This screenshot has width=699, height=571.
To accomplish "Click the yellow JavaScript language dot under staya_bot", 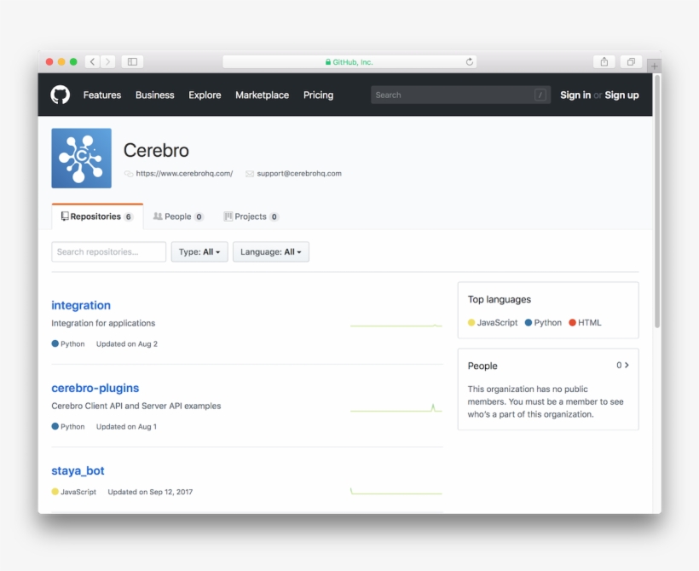I will (53, 492).
